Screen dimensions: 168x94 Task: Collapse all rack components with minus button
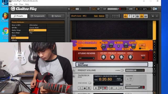coord(157,16)
